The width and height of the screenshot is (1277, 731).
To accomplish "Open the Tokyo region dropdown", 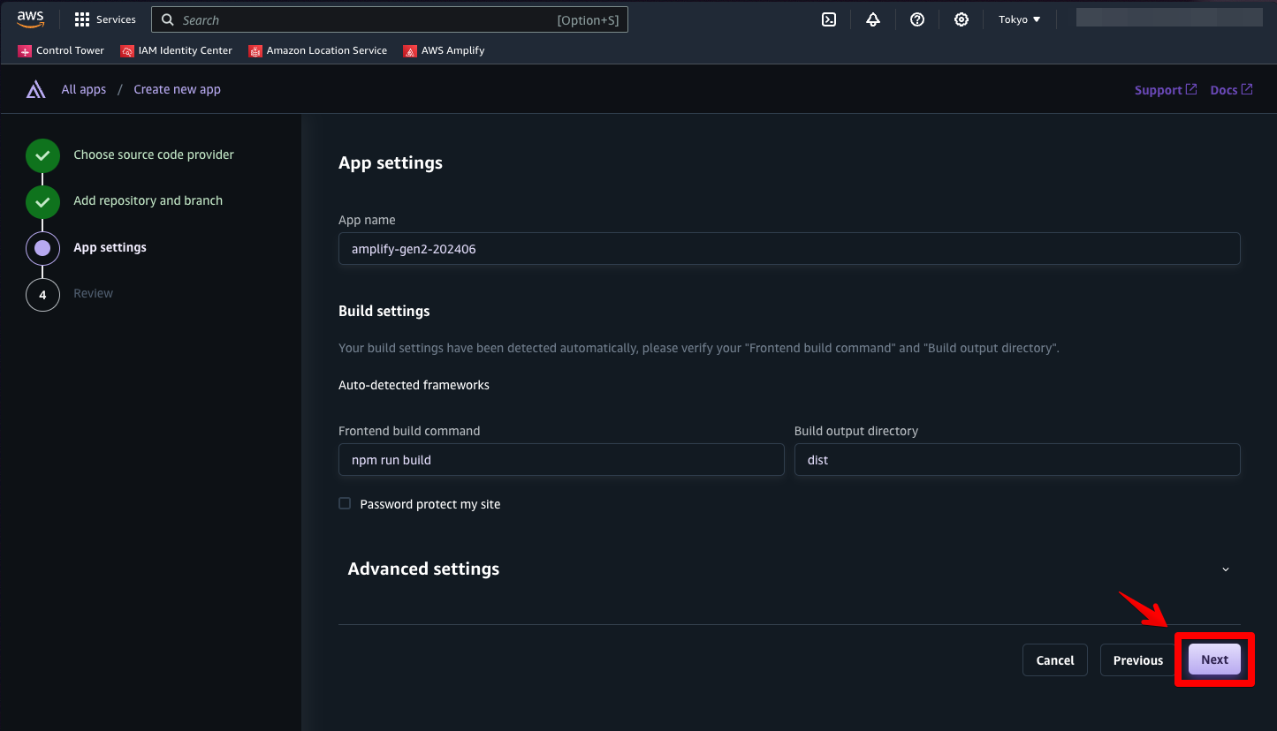I will tap(1019, 19).
